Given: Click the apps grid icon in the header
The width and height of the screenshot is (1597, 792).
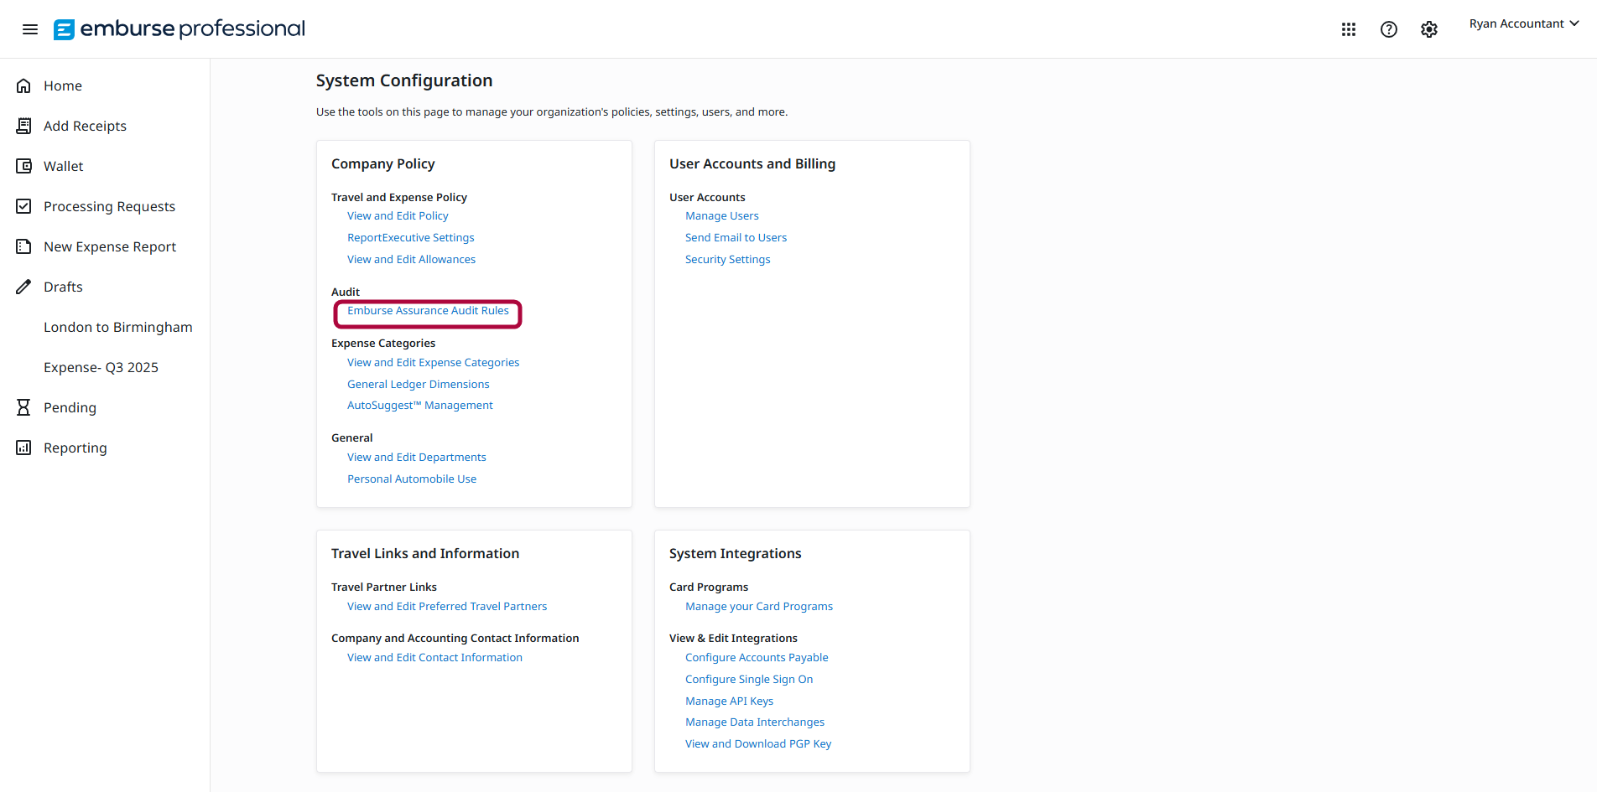Looking at the screenshot, I should 1349,28.
